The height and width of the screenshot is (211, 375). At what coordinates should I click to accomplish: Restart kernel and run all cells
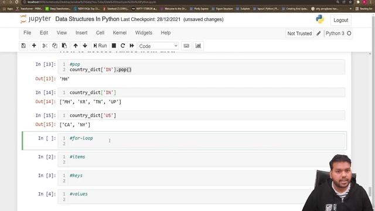(132, 46)
